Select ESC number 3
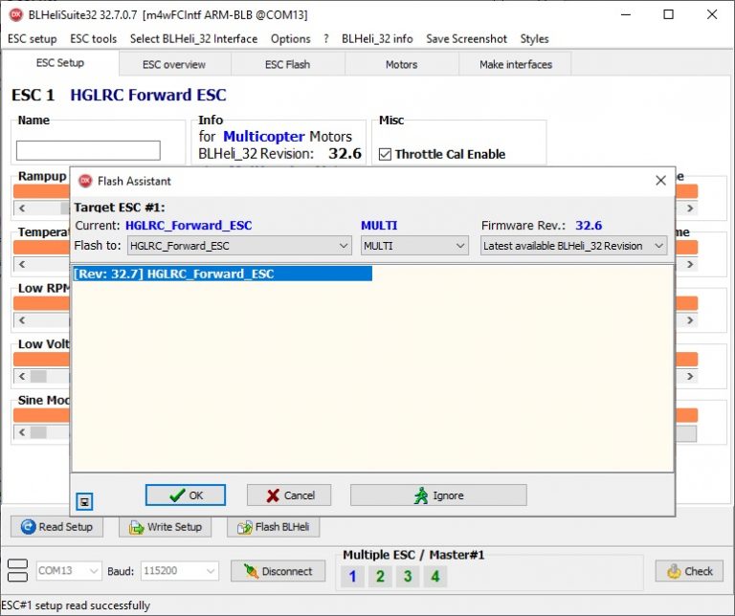735x616 pixels. [x=408, y=576]
